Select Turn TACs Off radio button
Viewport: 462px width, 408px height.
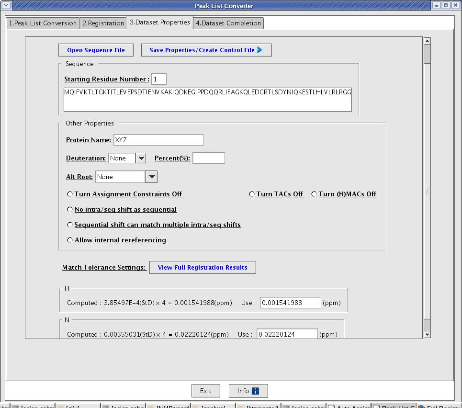[x=252, y=194]
